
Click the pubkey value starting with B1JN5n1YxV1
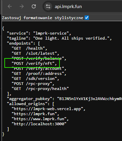(x=90, y=99)
